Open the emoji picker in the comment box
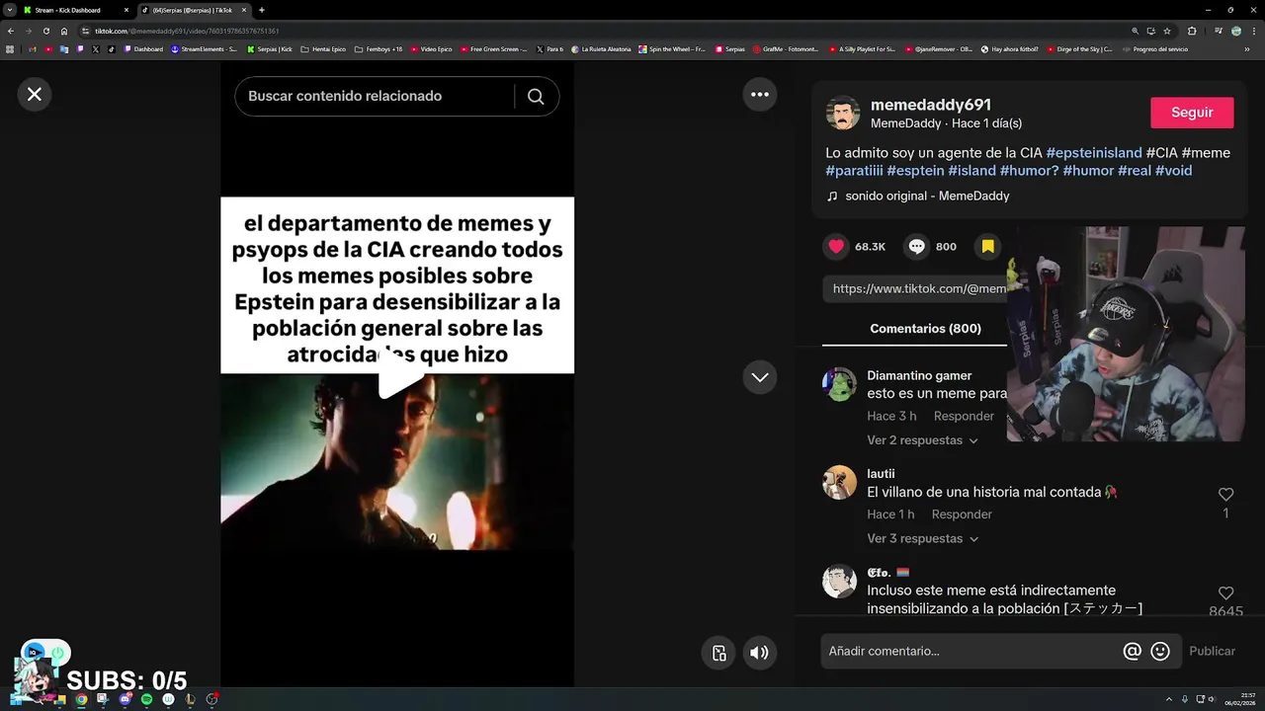1265x711 pixels. click(1160, 651)
